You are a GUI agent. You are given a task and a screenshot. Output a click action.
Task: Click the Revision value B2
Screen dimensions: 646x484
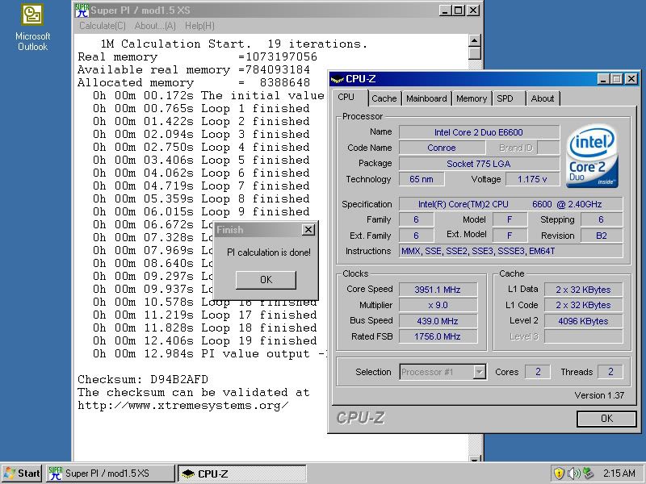601,236
